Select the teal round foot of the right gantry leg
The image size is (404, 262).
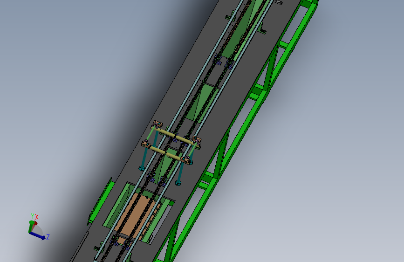click(178, 183)
